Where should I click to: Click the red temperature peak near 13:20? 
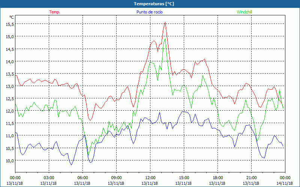pyautogui.click(x=165, y=22)
